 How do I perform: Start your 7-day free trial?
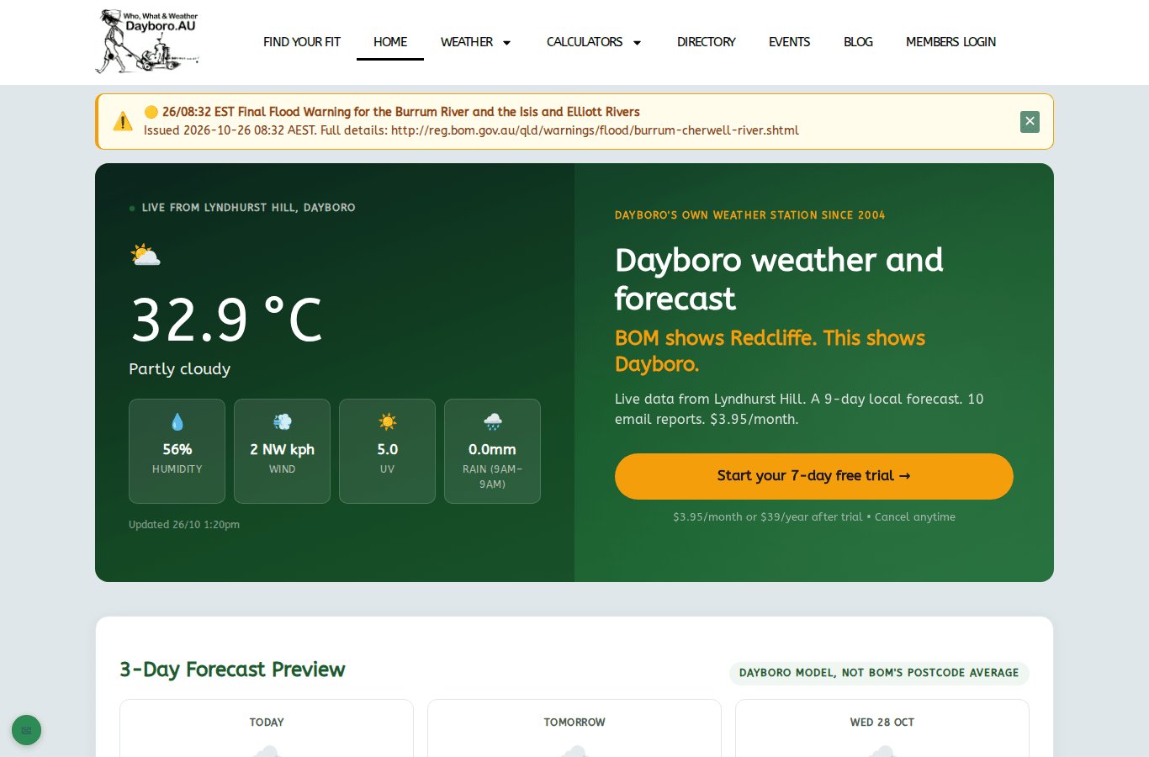(x=814, y=476)
